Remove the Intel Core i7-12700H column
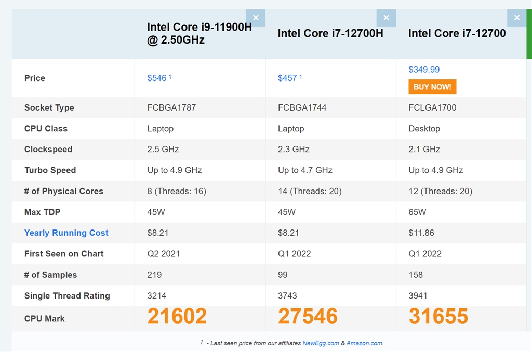 click(386, 18)
